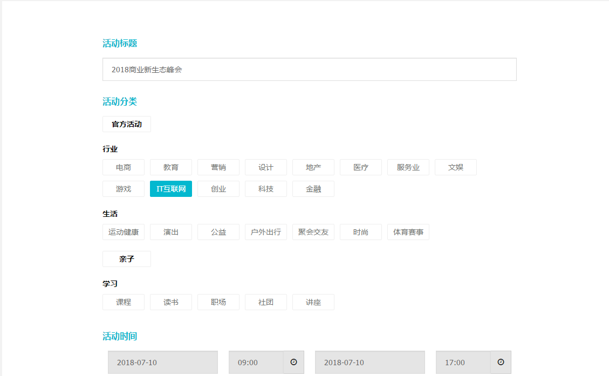Select the 医疗 industry tag
The image size is (609, 376).
pos(361,167)
